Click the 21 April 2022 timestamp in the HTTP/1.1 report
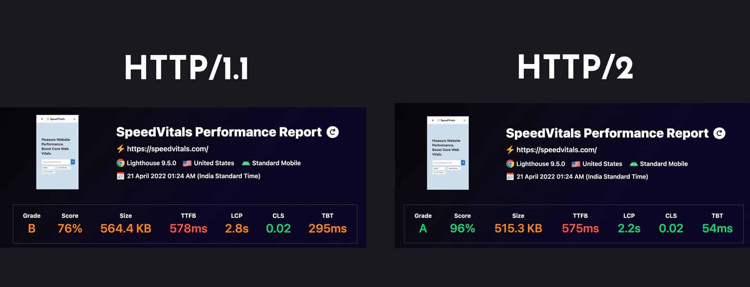 coord(194,176)
